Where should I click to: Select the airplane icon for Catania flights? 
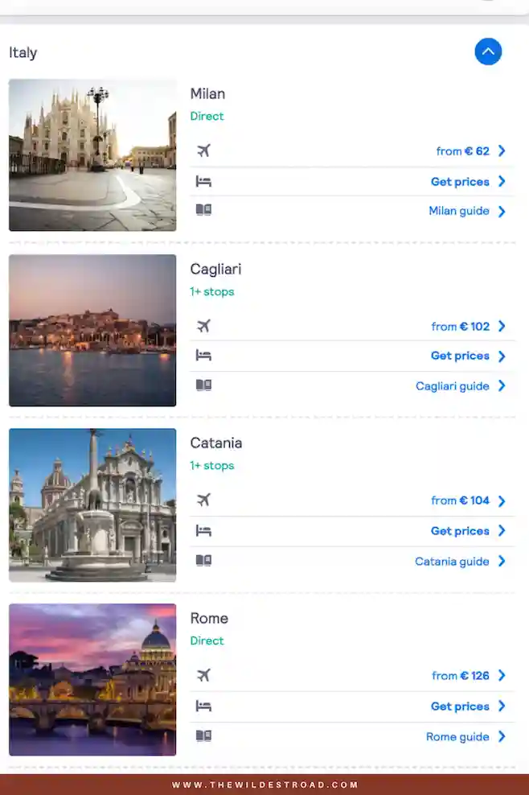click(x=204, y=500)
